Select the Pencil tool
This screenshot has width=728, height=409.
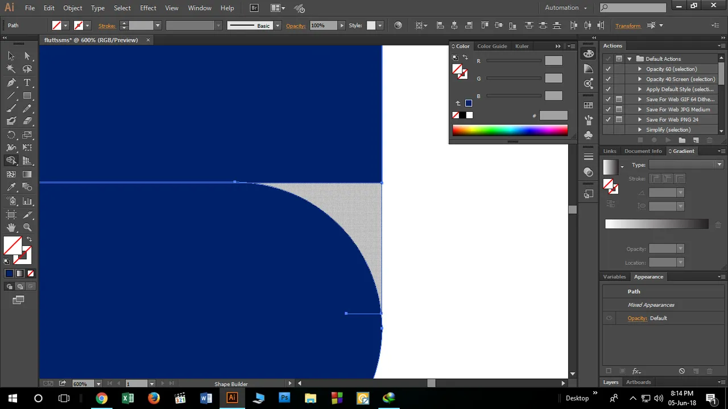[x=27, y=108]
